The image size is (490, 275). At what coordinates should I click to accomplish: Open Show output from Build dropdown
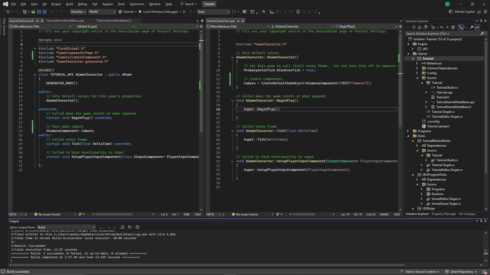(66, 227)
